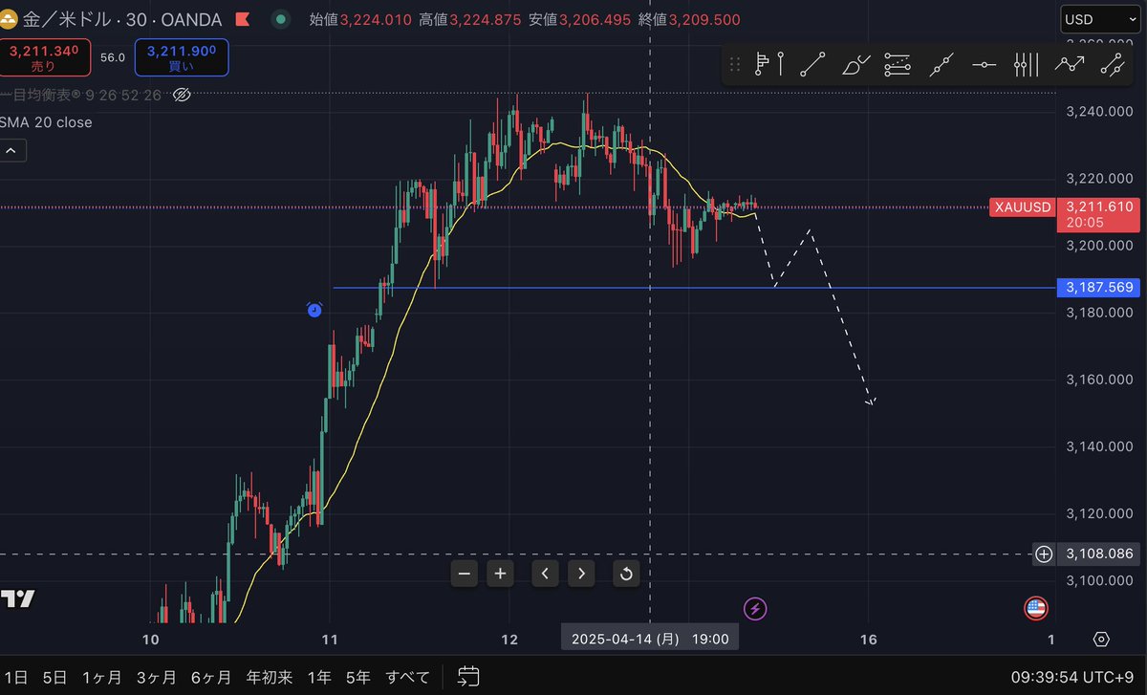Select the horizontal line tool
The height and width of the screenshot is (695, 1147).
point(985,65)
